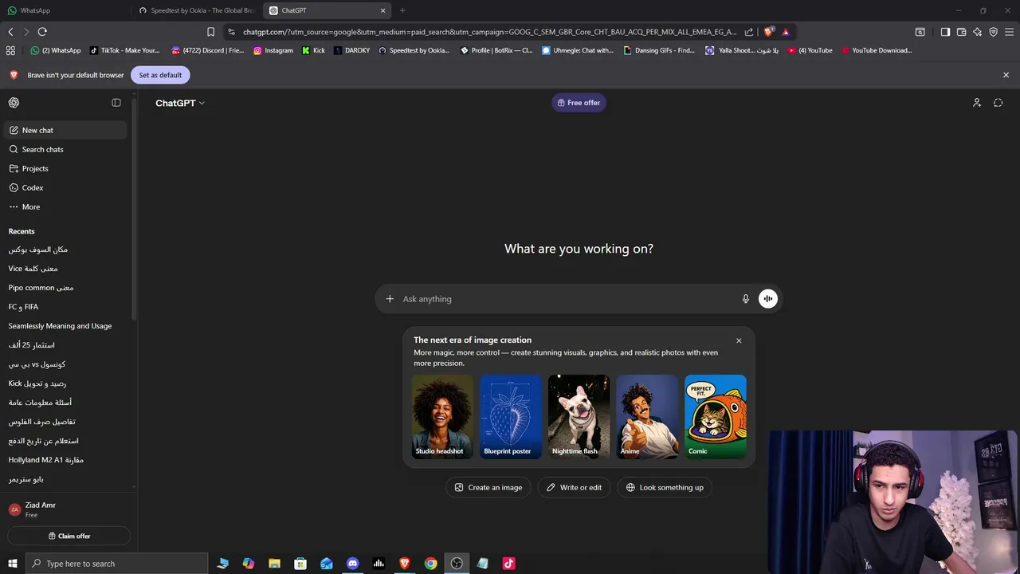Click the microphone dictate icon
Screen dimensions: 1020x574
pyautogui.click(x=746, y=299)
